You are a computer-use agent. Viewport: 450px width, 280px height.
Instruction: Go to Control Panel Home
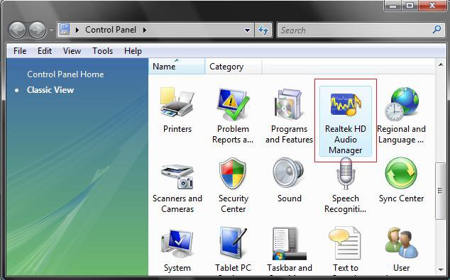click(65, 74)
